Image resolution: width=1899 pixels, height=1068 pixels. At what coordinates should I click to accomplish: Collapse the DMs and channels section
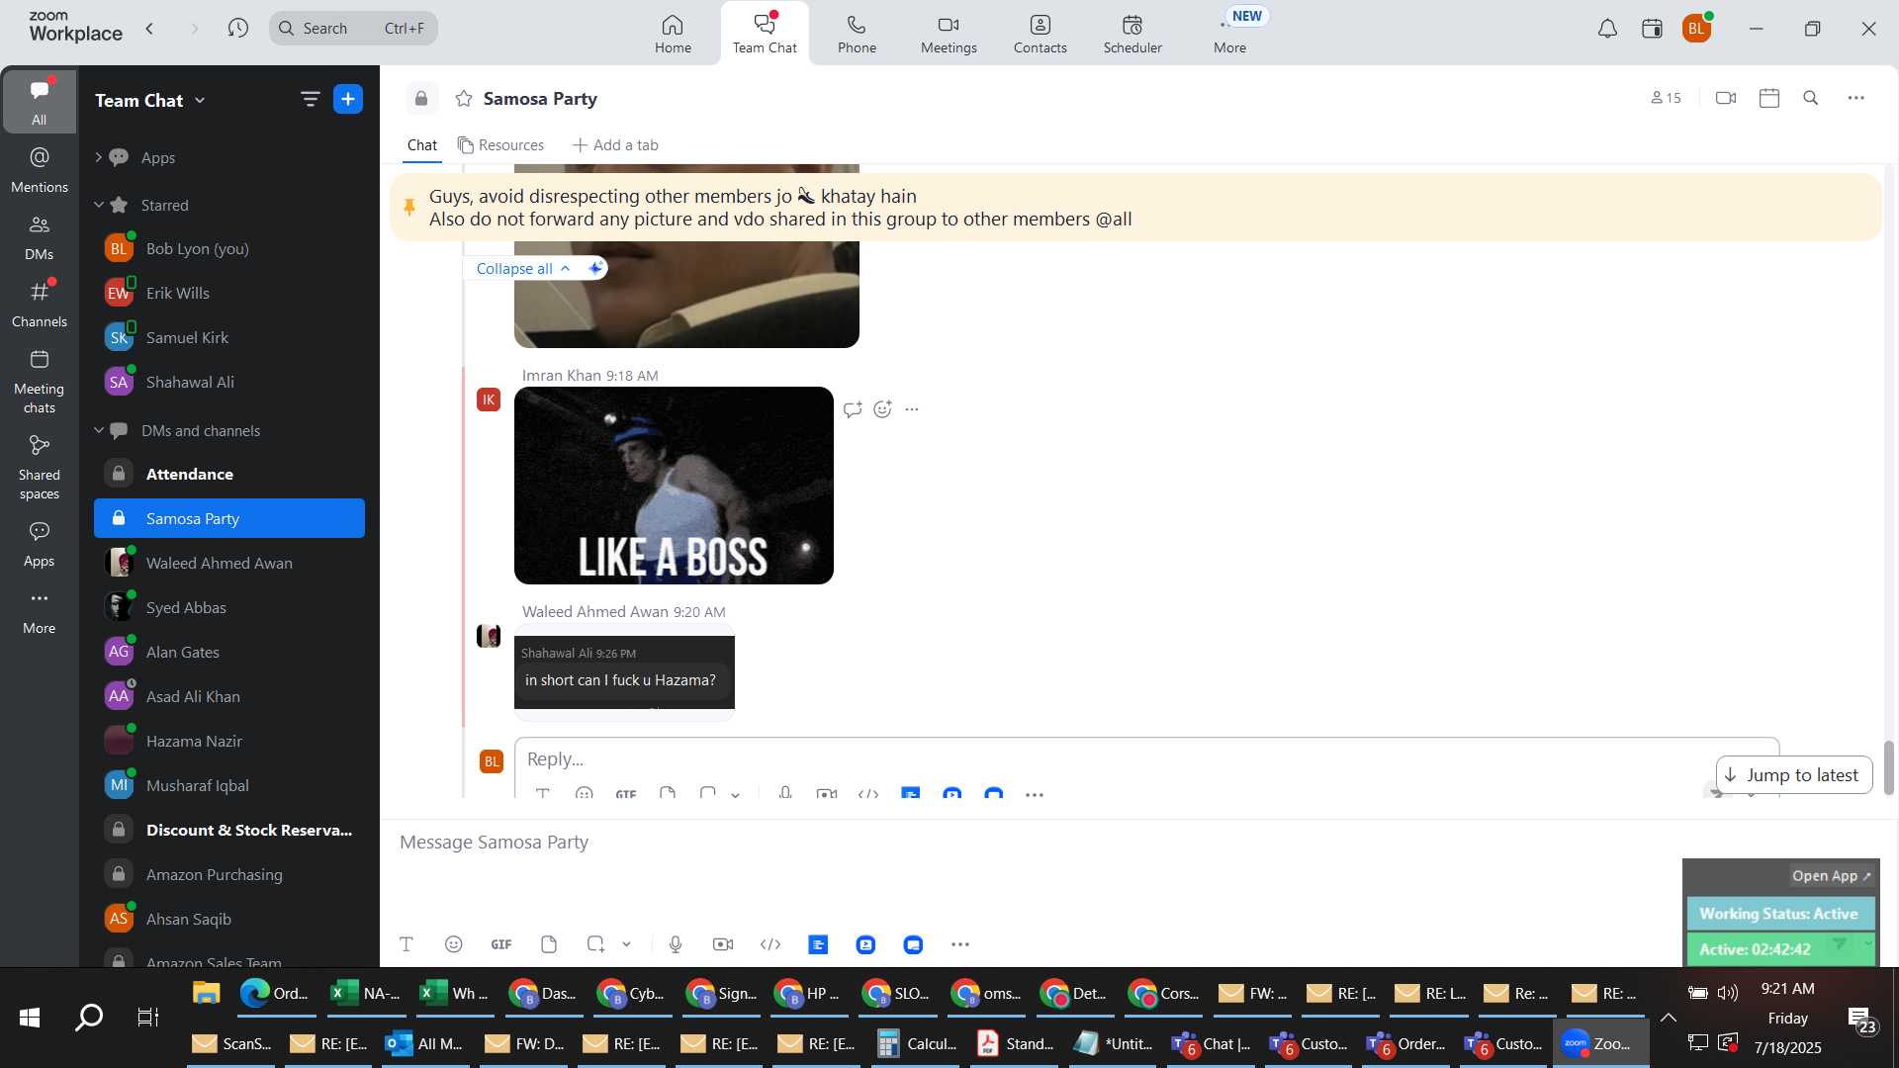(x=98, y=430)
